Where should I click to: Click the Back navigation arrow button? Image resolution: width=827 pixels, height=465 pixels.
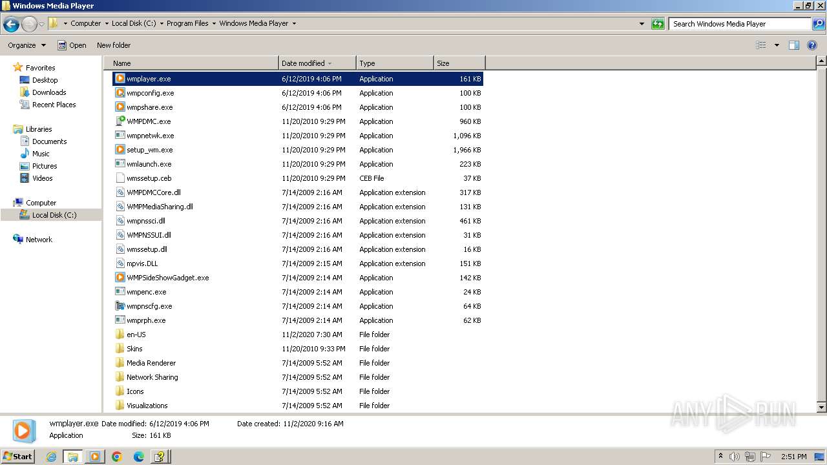(11, 25)
